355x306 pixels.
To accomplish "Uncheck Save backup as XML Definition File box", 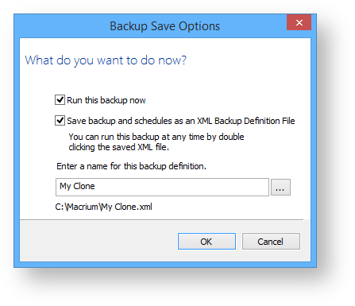I will (60, 121).
